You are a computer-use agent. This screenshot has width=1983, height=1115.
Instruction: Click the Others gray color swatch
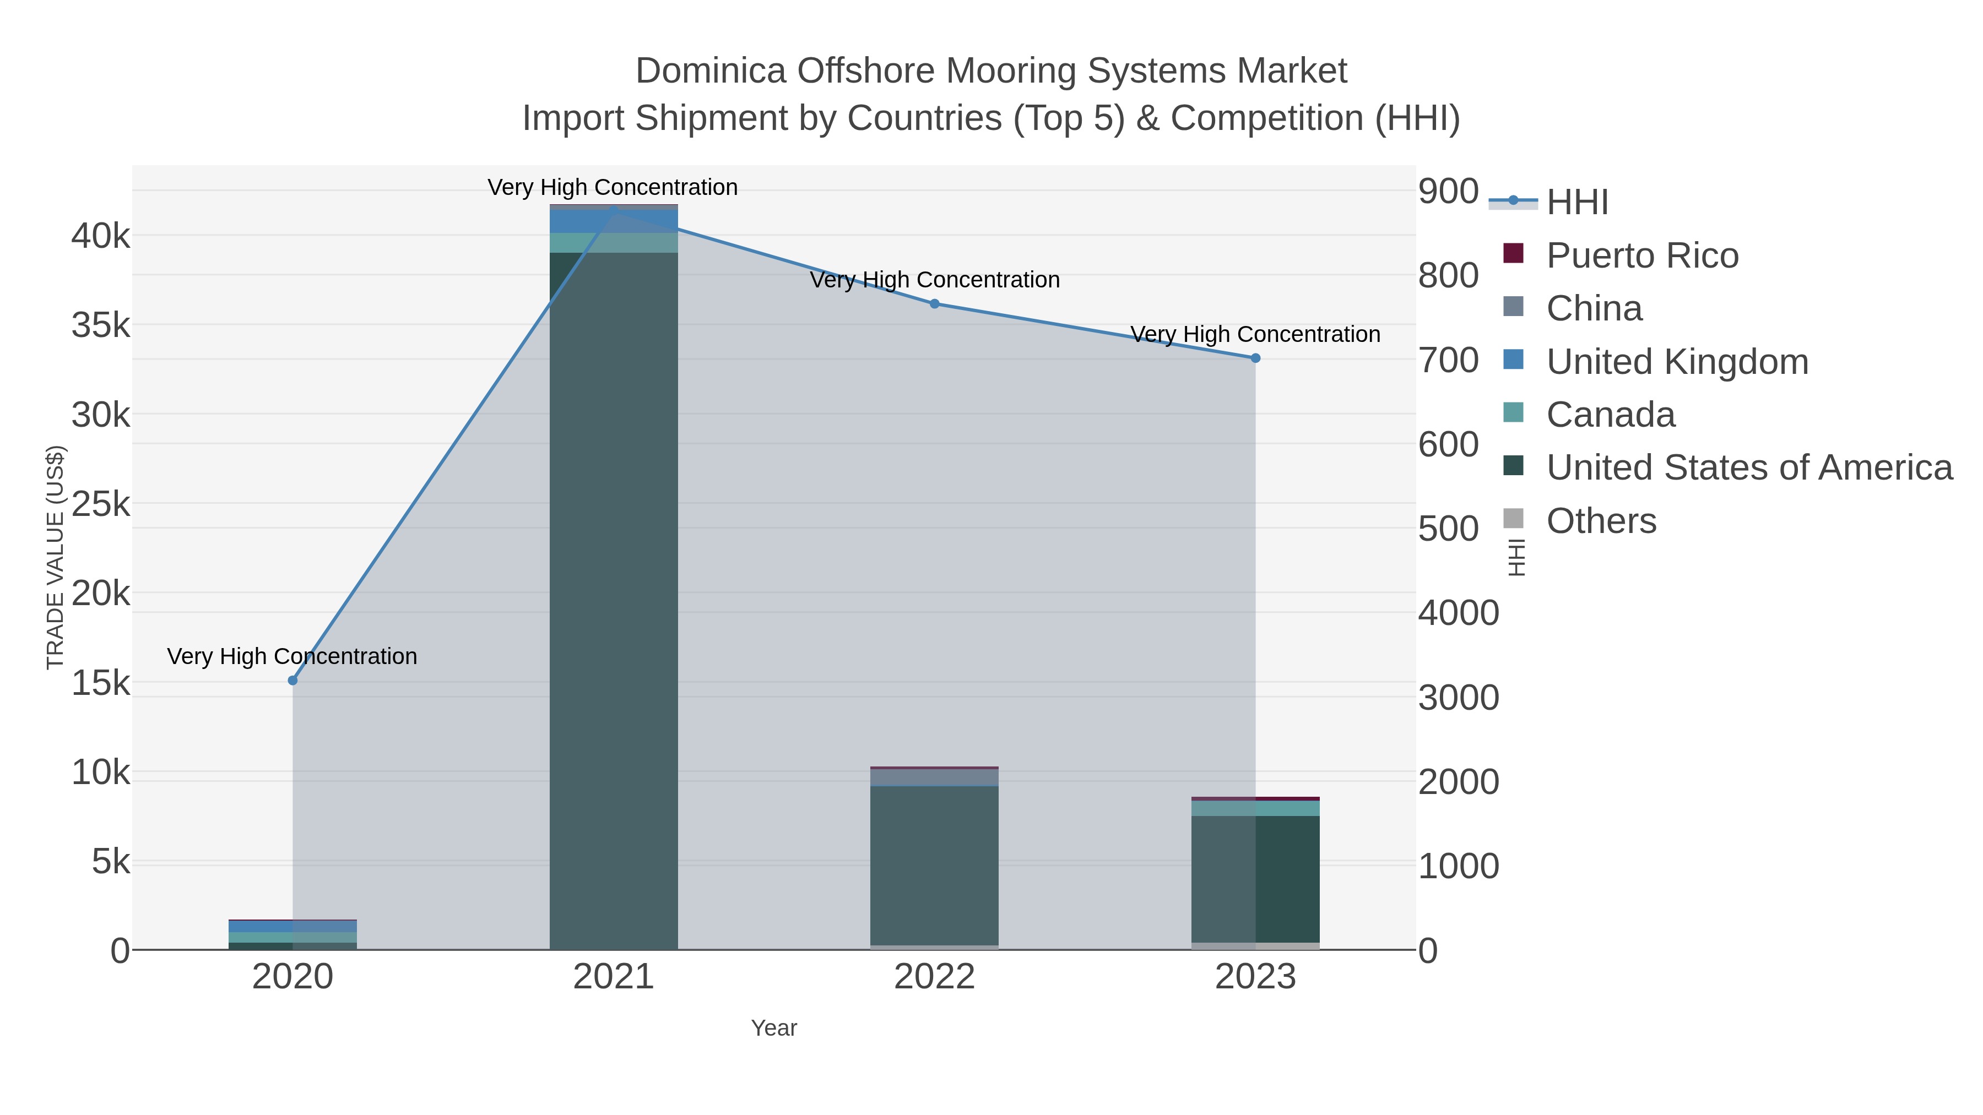pos(1514,519)
